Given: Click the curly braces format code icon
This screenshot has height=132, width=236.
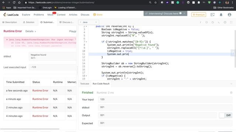Looking at the screenshot, I should (x=206, y=22).
